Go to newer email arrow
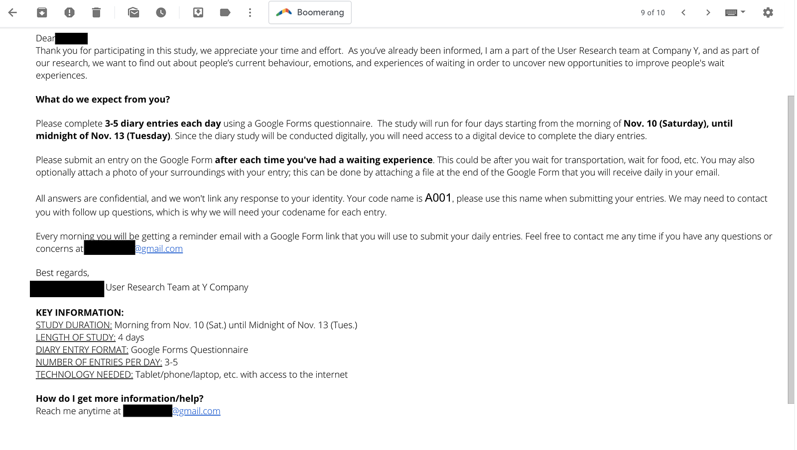Image resolution: width=797 pixels, height=450 pixels. 683,12
